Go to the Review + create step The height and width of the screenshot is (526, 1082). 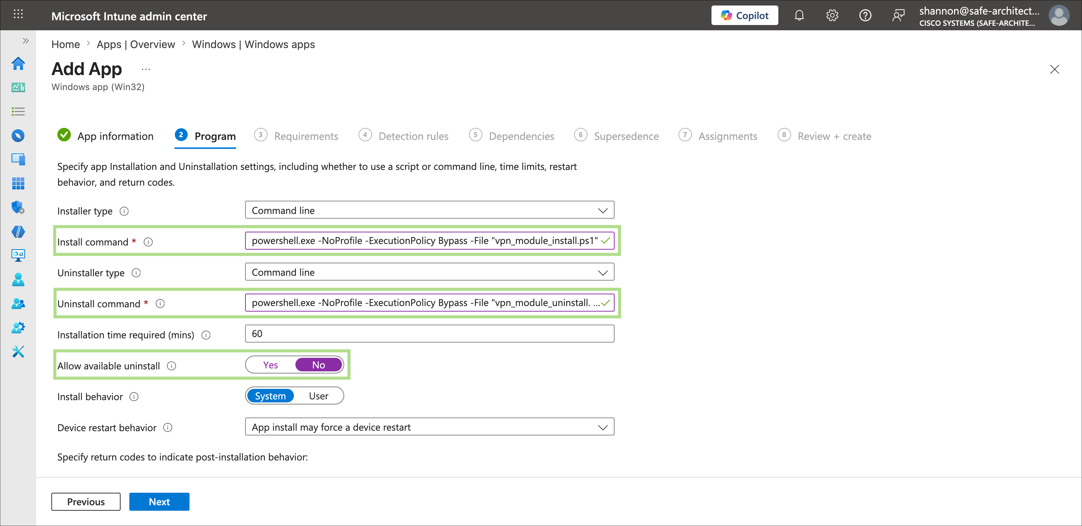click(x=825, y=136)
